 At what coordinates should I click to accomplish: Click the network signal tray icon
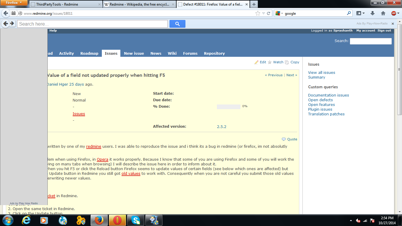[365, 220]
